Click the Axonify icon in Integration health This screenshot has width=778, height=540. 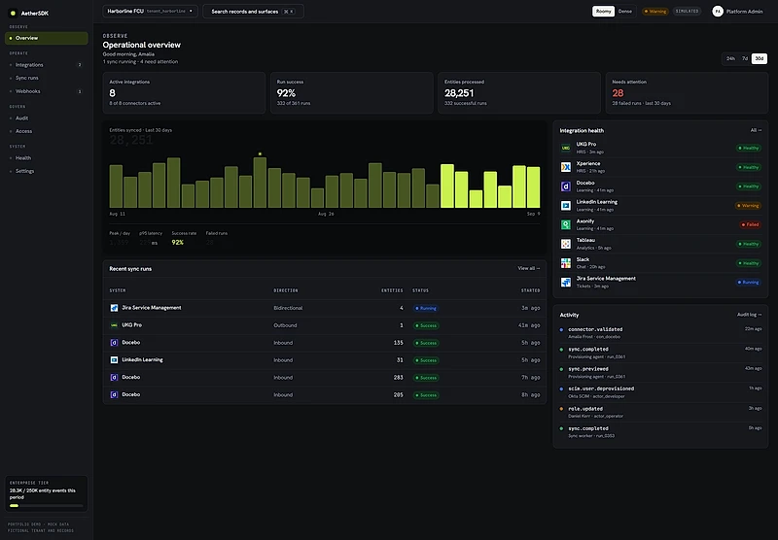point(566,224)
